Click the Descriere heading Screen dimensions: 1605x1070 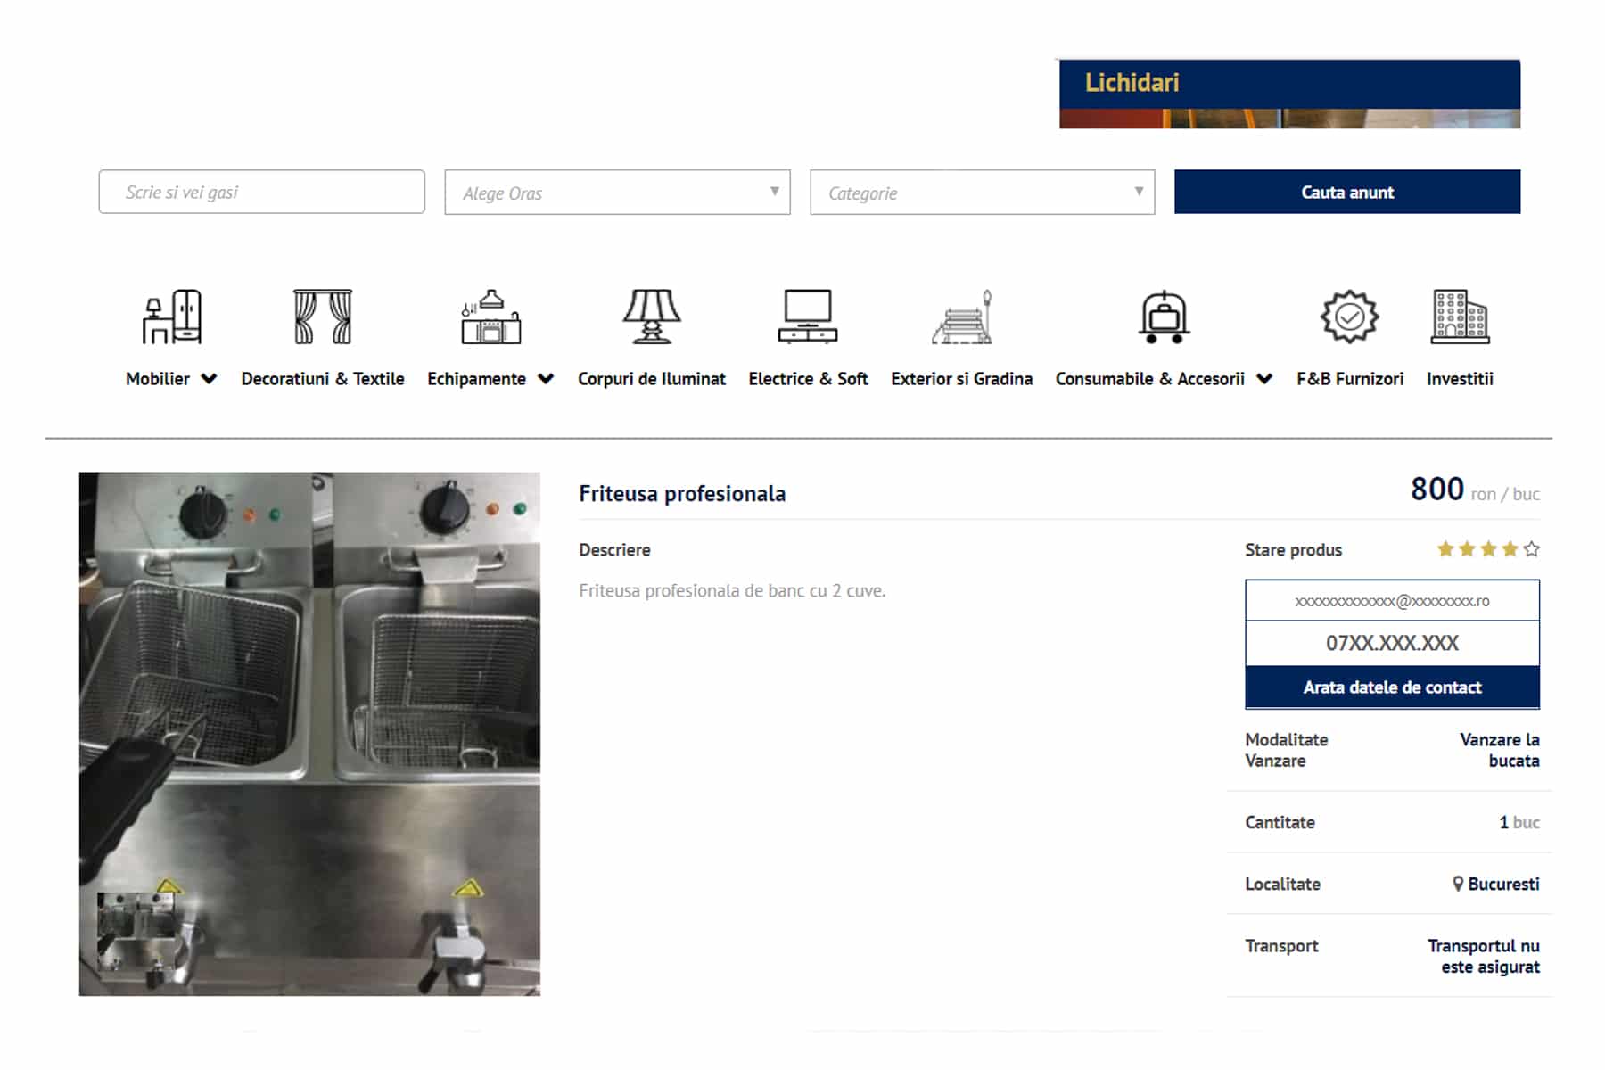[x=614, y=550]
